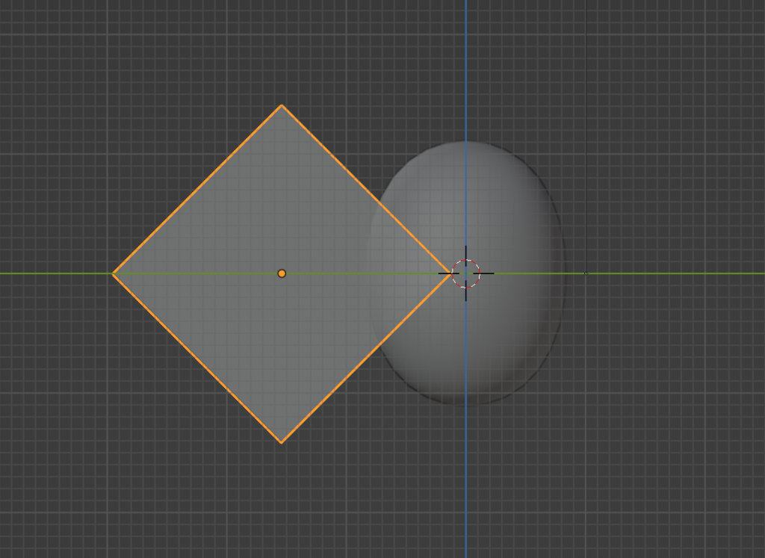This screenshot has height=558, width=765.
Task: Click the diamond's upper-left orange edge
Action: [197, 190]
